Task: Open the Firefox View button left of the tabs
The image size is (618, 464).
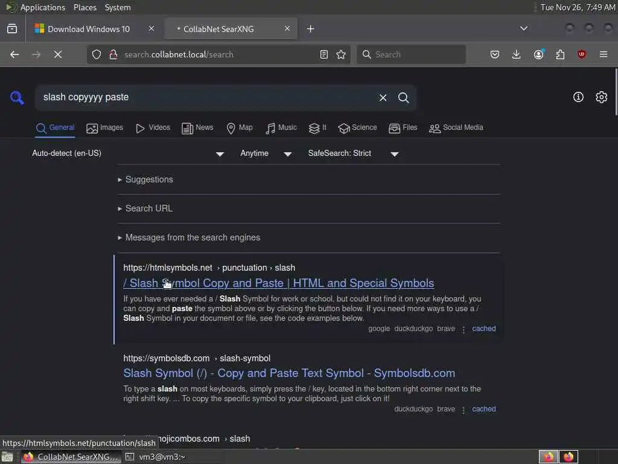Action: click(x=12, y=29)
